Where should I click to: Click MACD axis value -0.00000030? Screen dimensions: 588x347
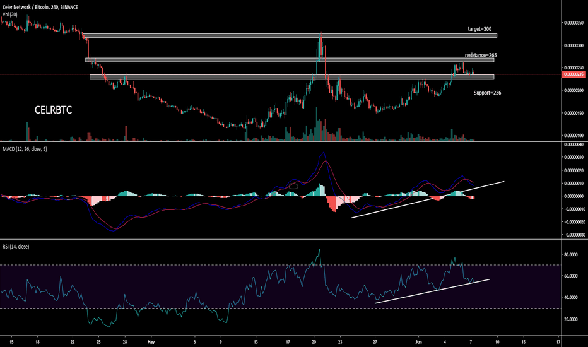574,235
